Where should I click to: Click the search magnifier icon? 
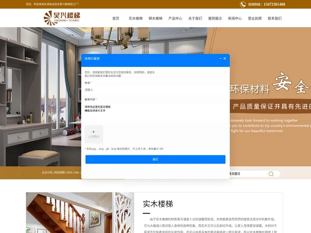click(271, 174)
